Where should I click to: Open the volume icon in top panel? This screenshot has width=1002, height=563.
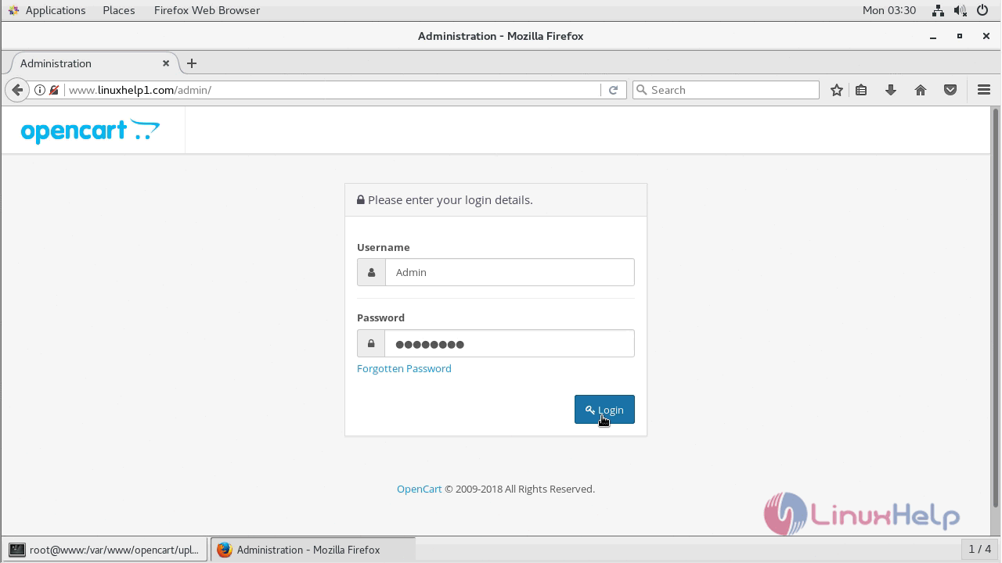961,10
